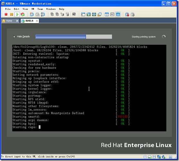This screenshot has width=179, height=161.
Task: Click the fourth grayed team toolbar icon
Action: tap(67, 14)
